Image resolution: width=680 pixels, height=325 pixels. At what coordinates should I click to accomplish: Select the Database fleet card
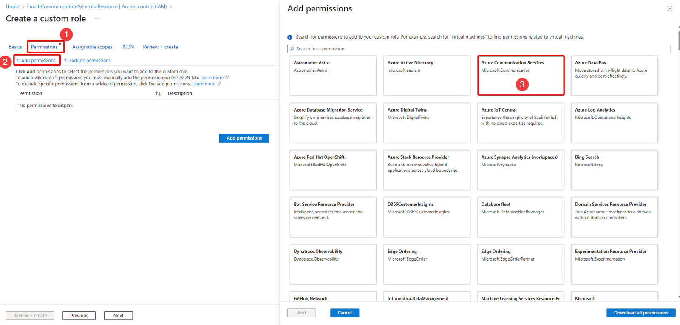click(x=521, y=217)
